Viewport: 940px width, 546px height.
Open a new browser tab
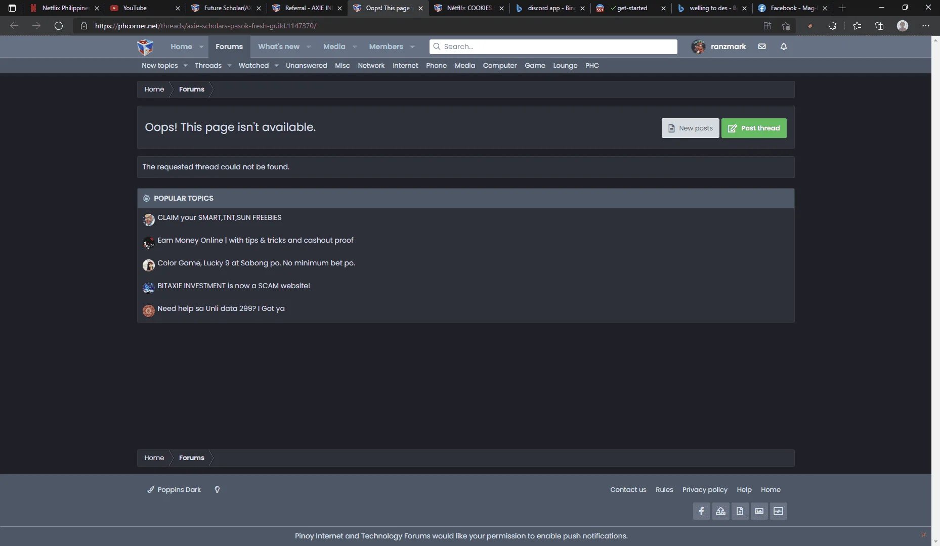[842, 8]
